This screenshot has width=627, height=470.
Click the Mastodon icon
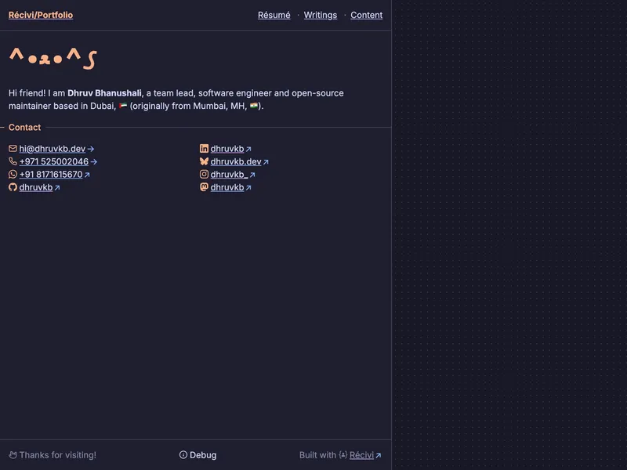pos(204,188)
